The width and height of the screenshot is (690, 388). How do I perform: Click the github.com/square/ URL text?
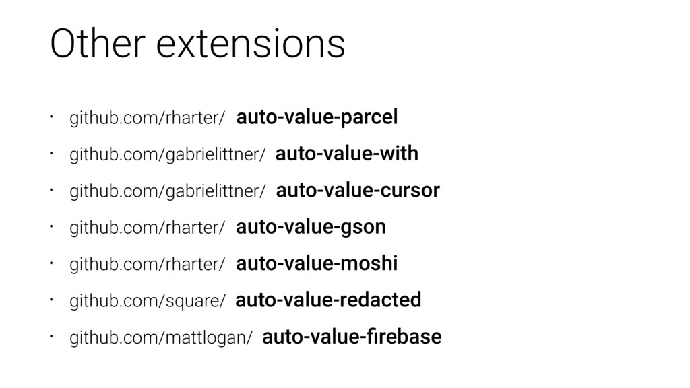click(x=148, y=301)
